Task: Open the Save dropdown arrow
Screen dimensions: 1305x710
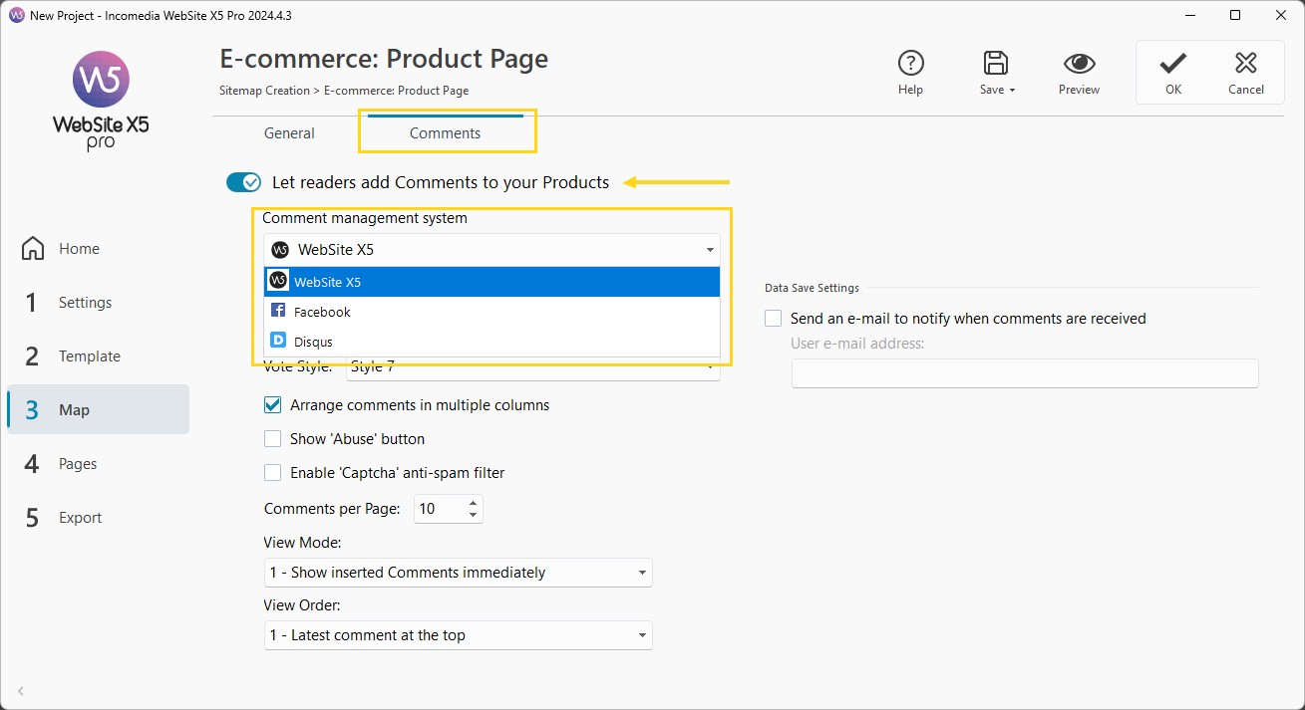Action: tap(1012, 91)
